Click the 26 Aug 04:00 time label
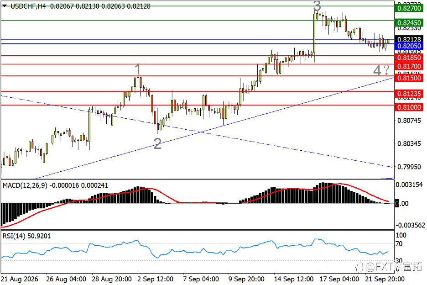This screenshot has width=427, height=285. 66,279
